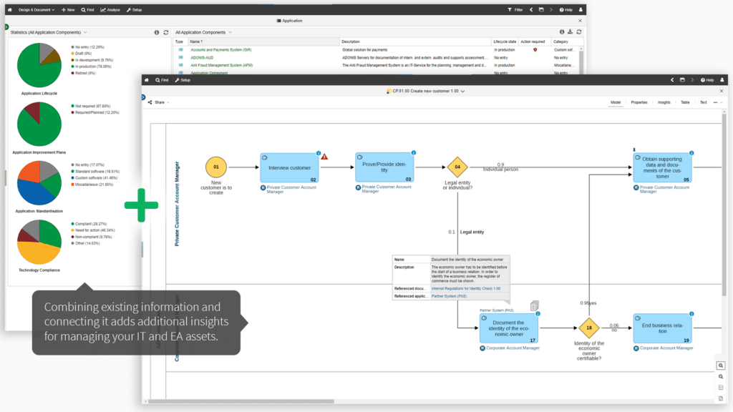Image resolution: width=733 pixels, height=412 pixels.
Task: Select the Table tab
Action: (685, 102)
